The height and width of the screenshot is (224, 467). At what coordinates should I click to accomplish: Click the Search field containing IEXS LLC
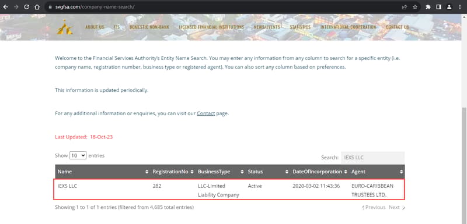372,158
